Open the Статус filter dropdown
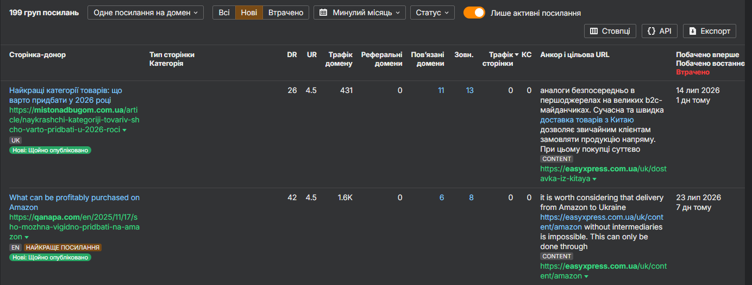752x285 pixels. (433, 13)
